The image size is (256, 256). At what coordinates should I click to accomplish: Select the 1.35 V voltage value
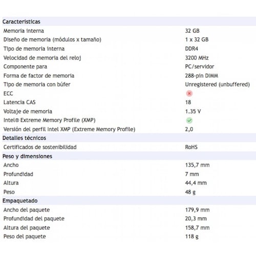click(193, 112)
